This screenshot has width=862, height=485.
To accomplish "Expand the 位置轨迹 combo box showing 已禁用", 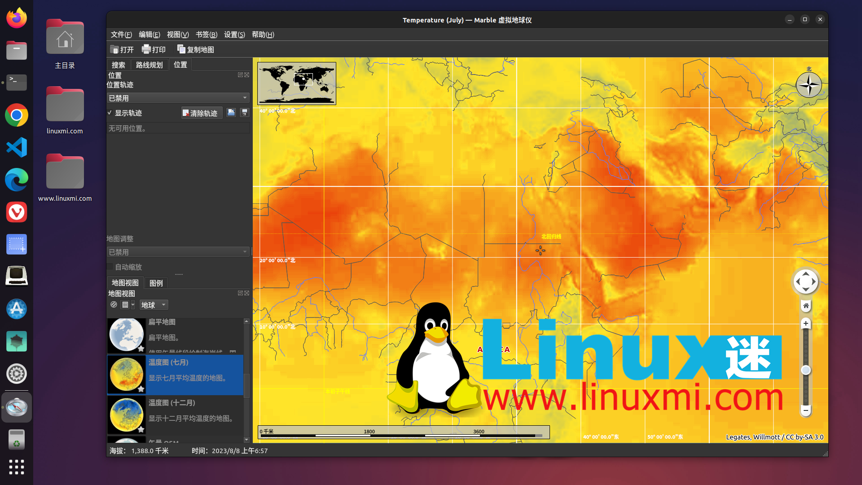I will pos(178,98).
